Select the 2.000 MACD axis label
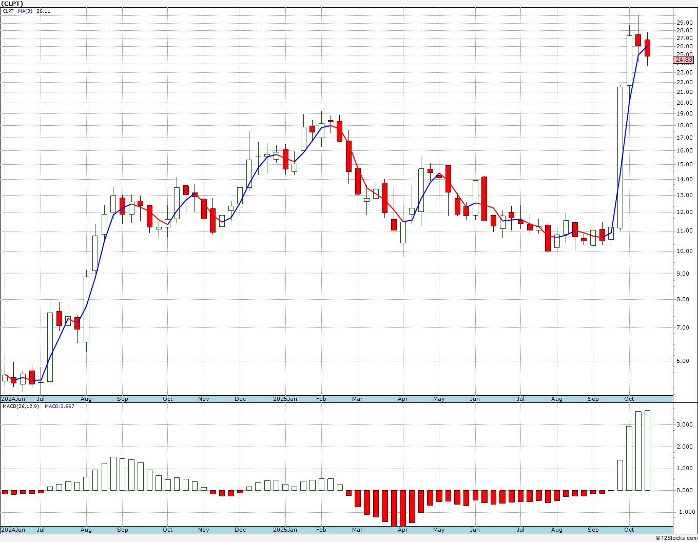This screenshot has width=698, height=542. pyautogui.click(x=686, y=447)
